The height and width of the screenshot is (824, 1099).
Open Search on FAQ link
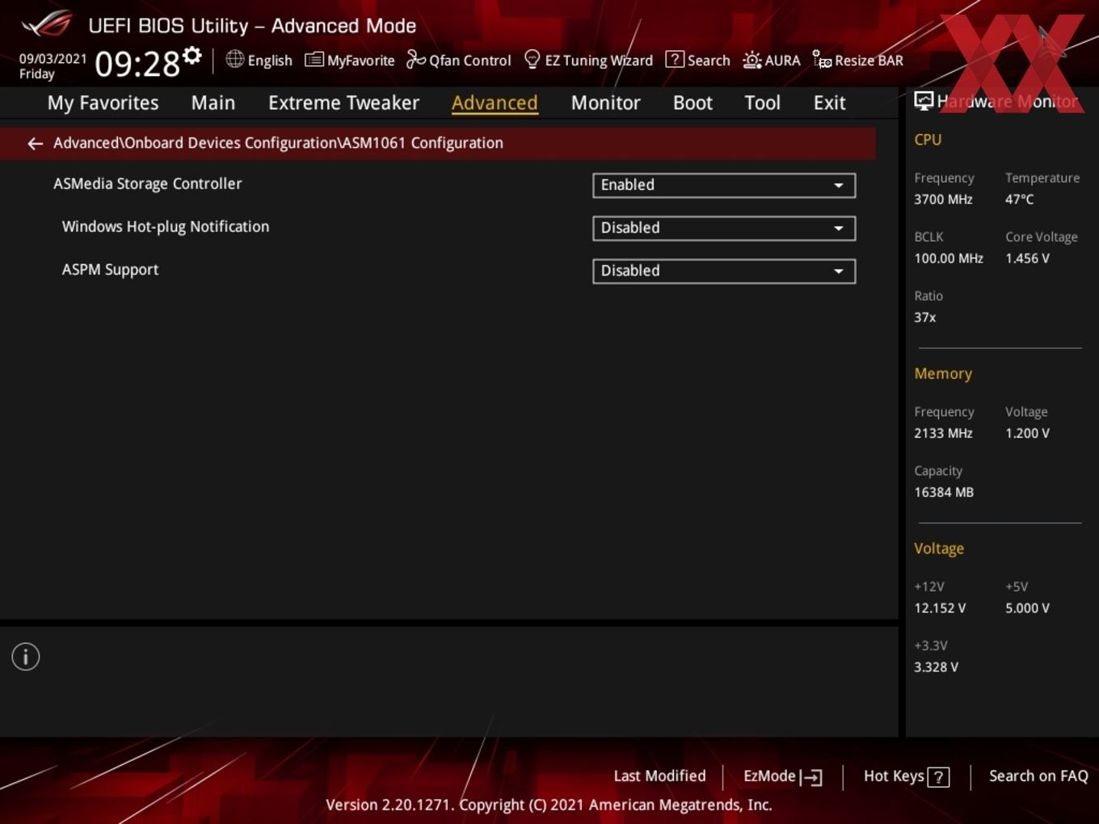pyautogui.click(x=1038, y=776)
